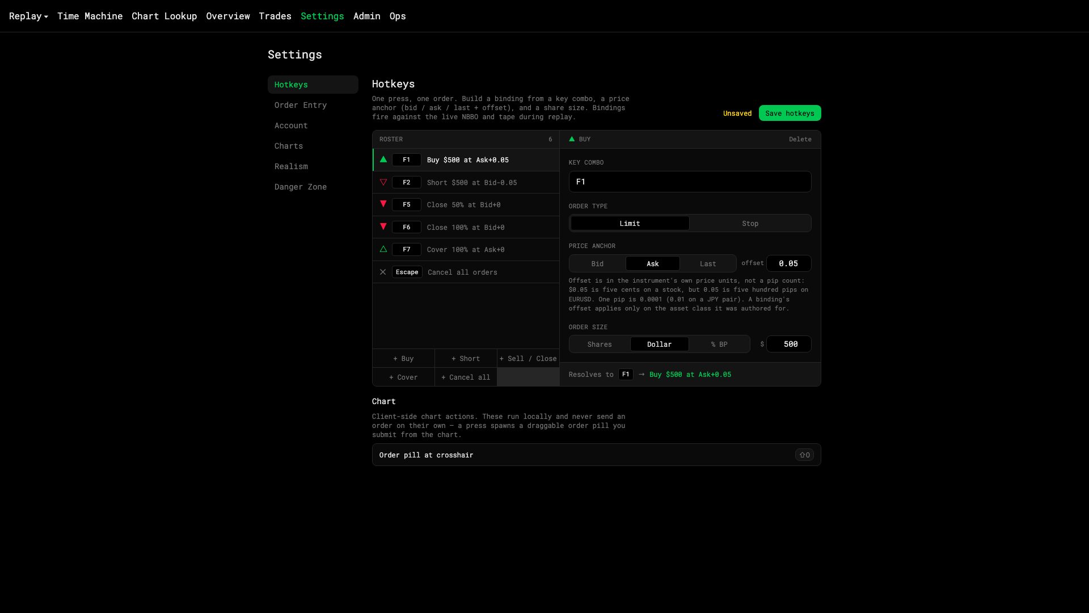Click the F2 key badge in roster
Image resolution: width=1089 pixels, height=613 pixels.
point(407,182)
